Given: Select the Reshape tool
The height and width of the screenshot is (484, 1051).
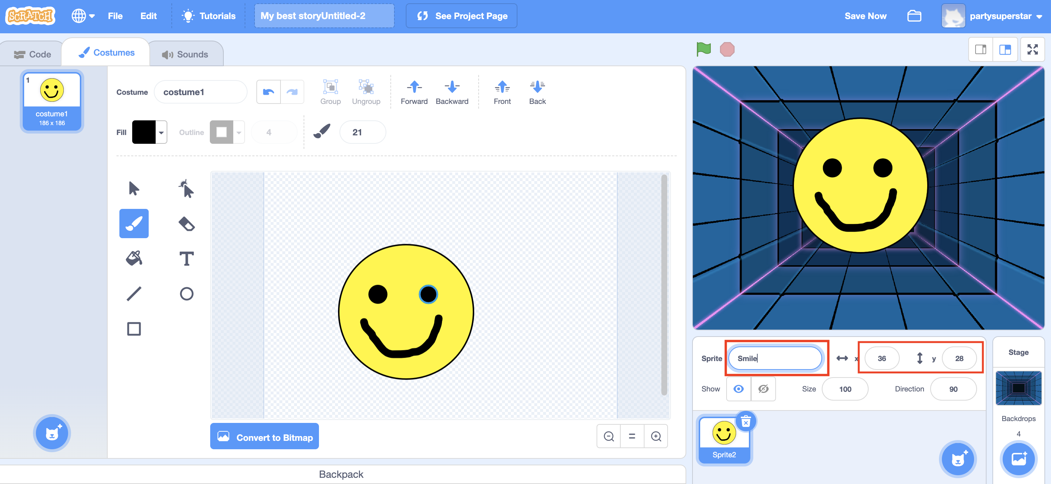Looking at the screenshot, I should click(186, 188).
